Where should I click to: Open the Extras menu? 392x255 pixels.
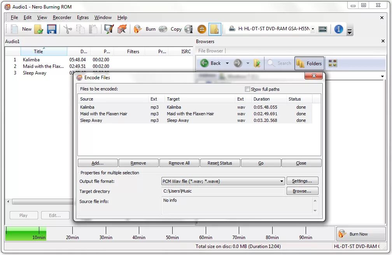(x=83, y=17)
